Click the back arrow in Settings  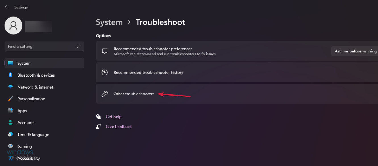tap(7, 7)
